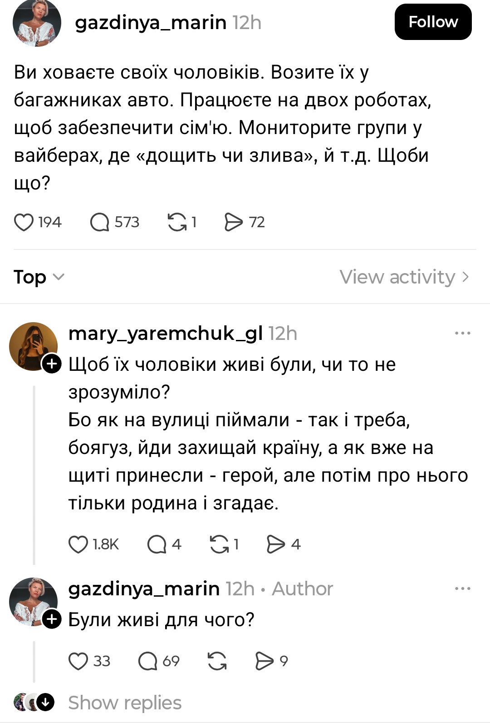The image size is (490, 723).
Task: Repost the author's reply comment
Action: coord(217,661)
